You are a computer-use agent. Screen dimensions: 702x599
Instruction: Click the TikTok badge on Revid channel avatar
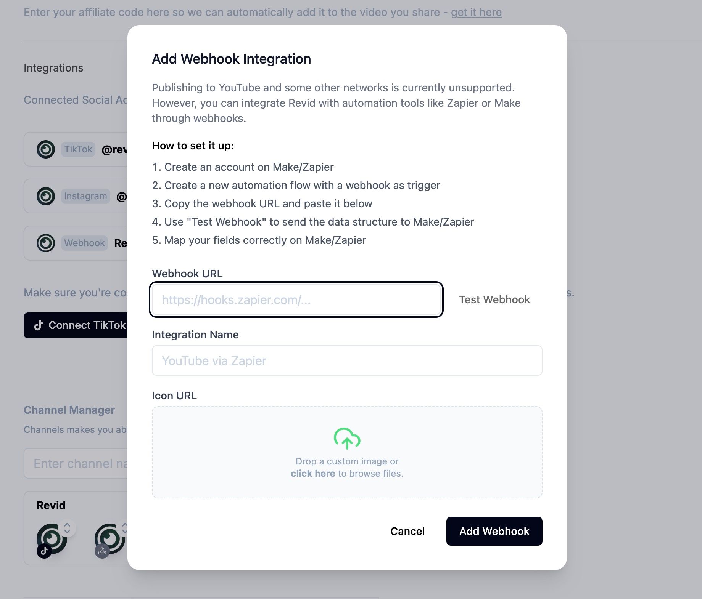(44, 551)
